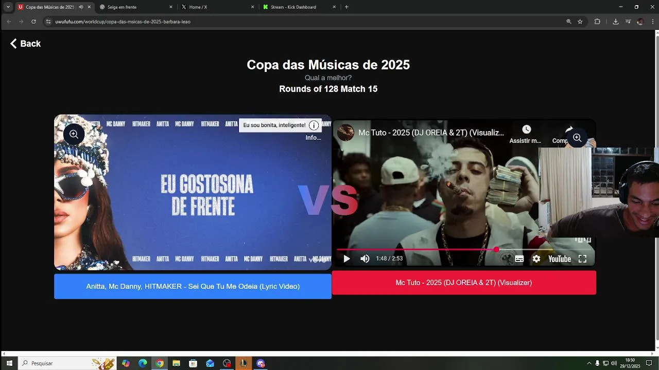Mute audio on the Copa das Músicas tab
Screen dimensions: 659x370
[81, 7]
